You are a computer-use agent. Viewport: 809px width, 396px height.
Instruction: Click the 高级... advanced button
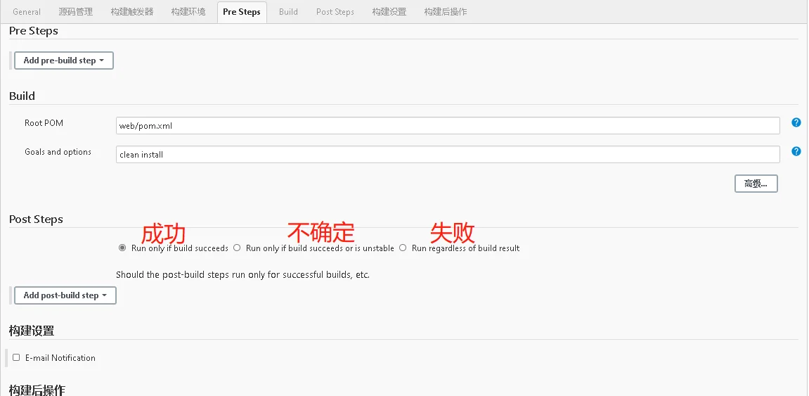point(756,184)
